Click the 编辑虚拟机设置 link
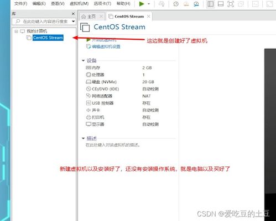The width and height of the screenshot is (276, 221). [106, 47]
